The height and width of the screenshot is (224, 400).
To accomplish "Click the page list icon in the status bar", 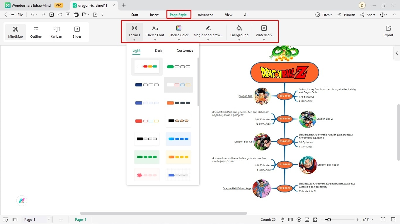I will (6, 220).
